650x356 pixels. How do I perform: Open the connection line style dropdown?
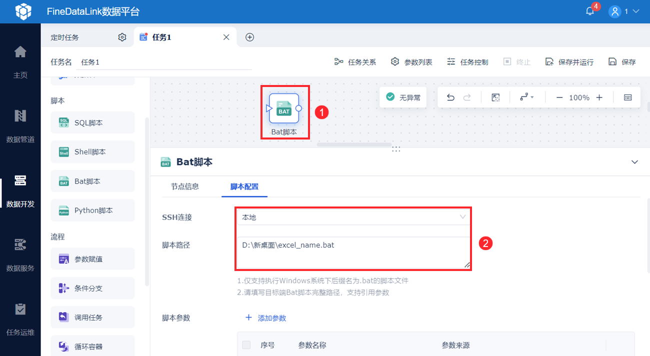pos(527,97)
